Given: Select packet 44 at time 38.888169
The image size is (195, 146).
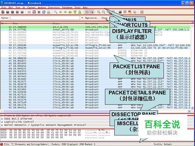Looking at the screenshot, I should point(95,58).
